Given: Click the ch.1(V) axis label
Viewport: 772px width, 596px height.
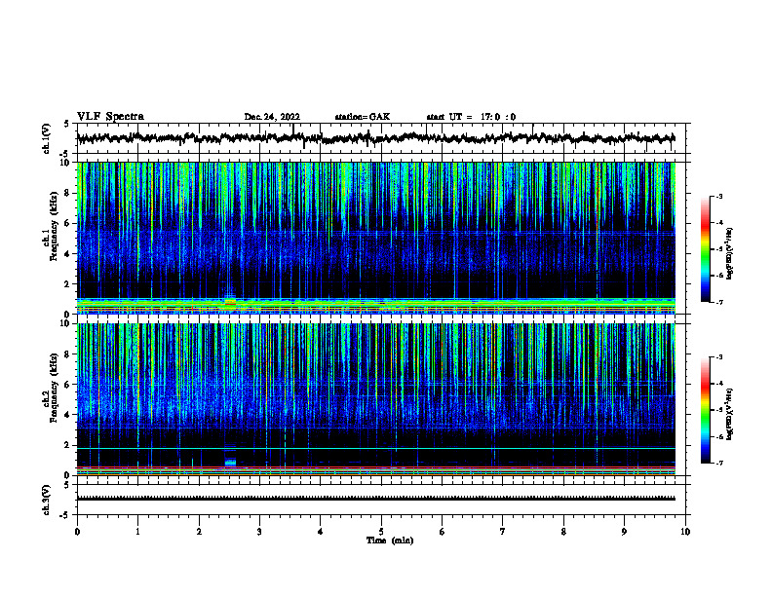Looking at the screenshot, I should coord(46,138).
